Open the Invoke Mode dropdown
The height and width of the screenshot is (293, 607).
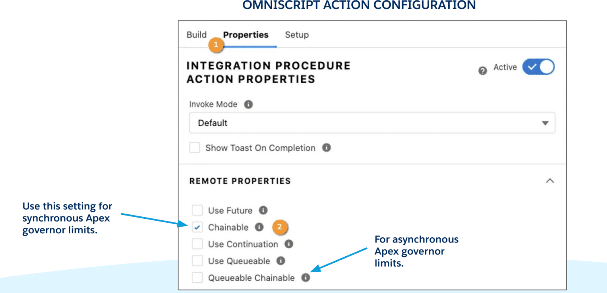(x=546, y=123)
